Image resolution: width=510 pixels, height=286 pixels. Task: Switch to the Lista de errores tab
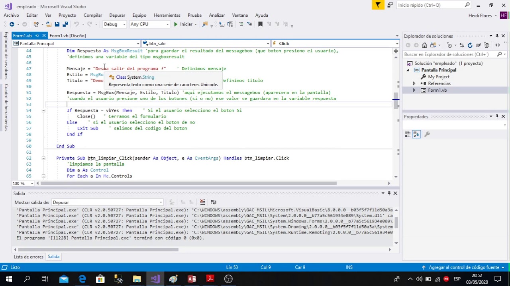tap(29, 257)
